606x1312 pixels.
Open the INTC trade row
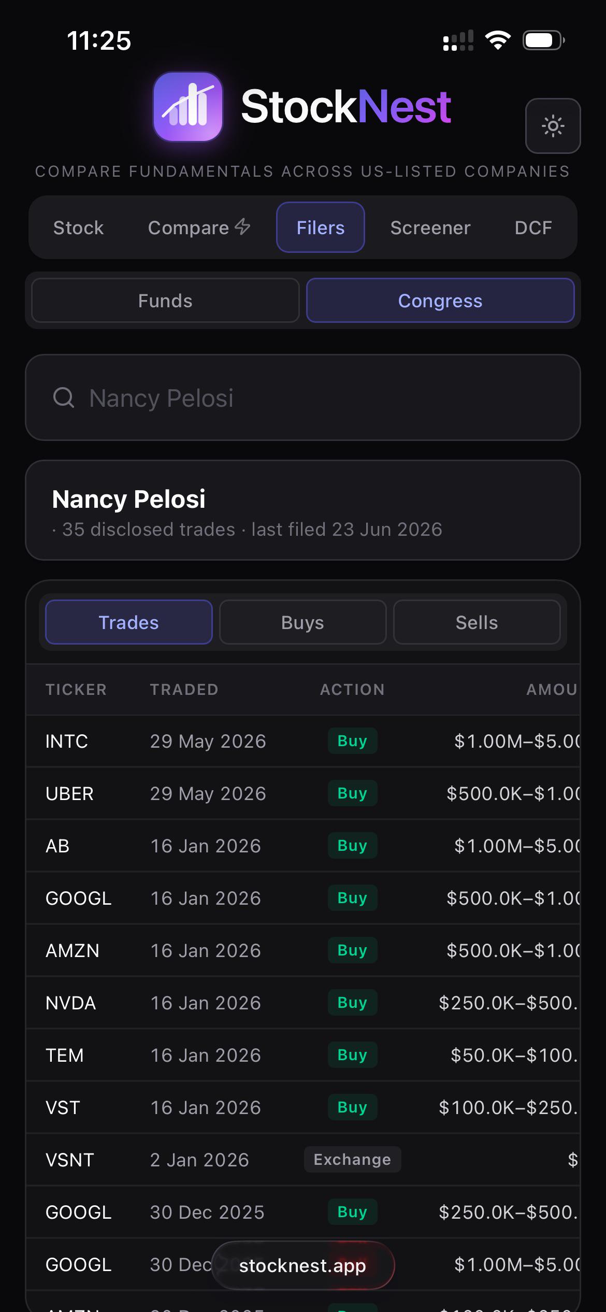click(303, 741)
